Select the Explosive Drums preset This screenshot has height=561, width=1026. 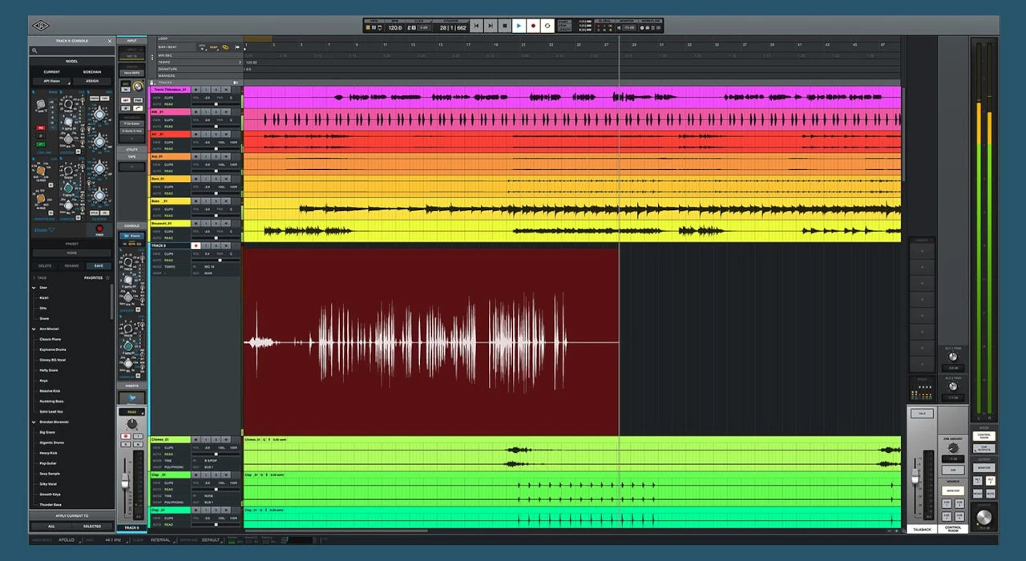(x=54, y=349)
